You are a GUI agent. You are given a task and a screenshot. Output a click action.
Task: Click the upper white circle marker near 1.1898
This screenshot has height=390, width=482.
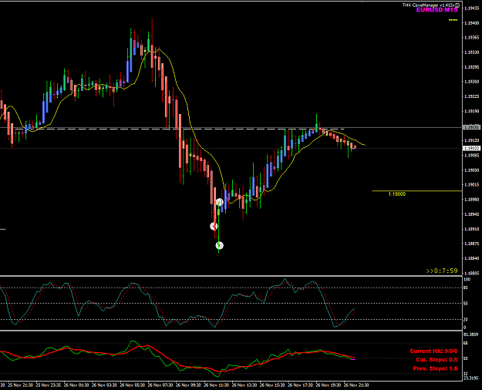[x=219, y=202]
